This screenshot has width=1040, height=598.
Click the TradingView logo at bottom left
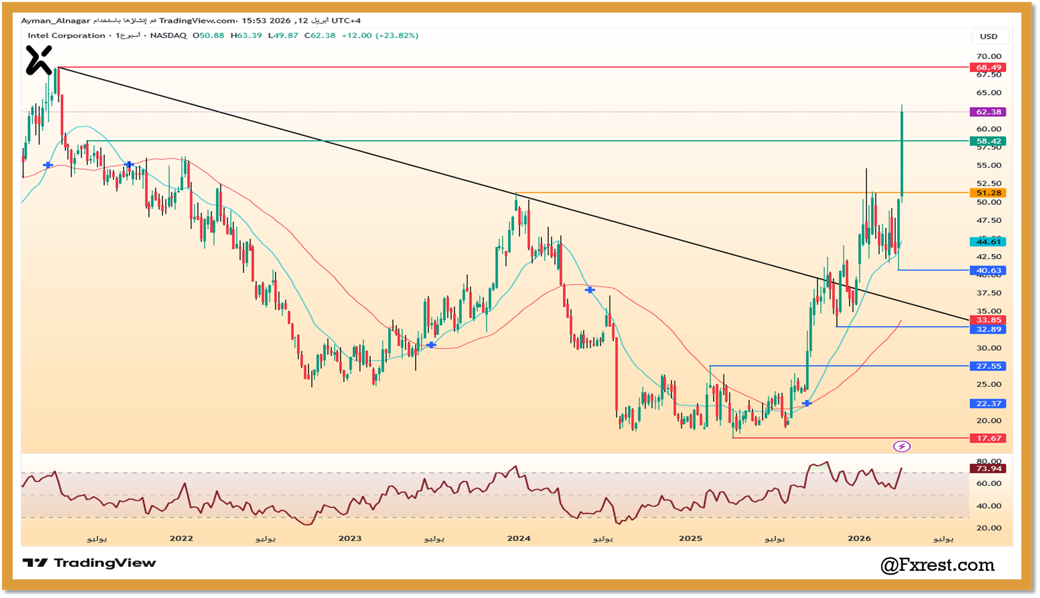pos(89,563)
